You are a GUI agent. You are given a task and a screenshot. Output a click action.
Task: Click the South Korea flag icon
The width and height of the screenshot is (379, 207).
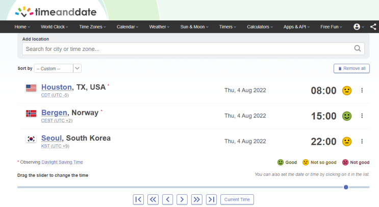pos(31,139)
